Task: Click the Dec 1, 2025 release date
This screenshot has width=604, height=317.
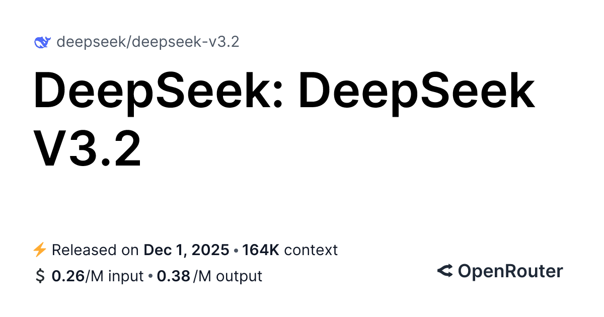Action: click(187, 250)
